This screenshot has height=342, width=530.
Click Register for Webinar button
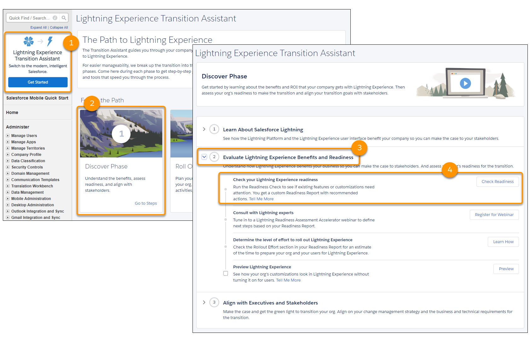click(x=494, y=215)
